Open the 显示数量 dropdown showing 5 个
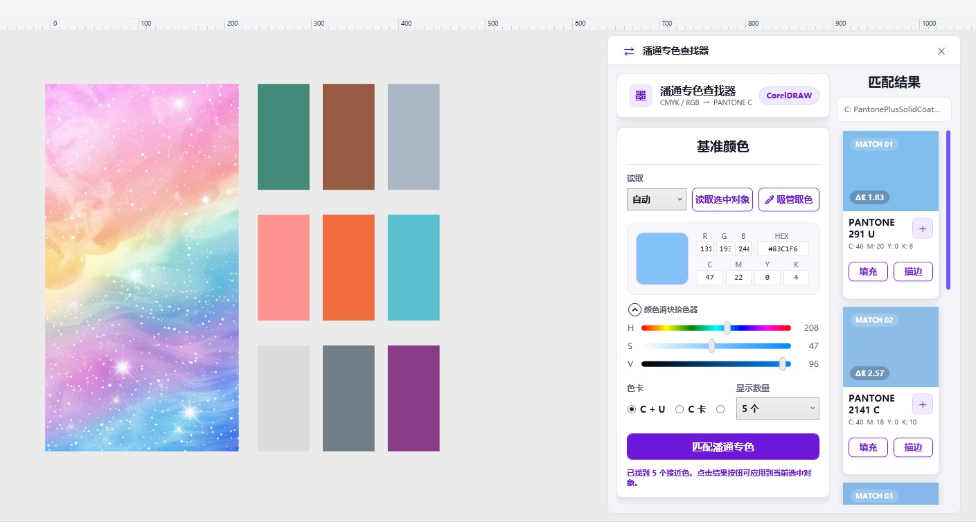The image size is (976, 522). click(x=777, y=408)
